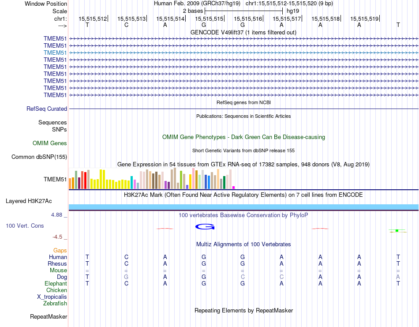Click the magenta bar in GTEx expression chart

[234, 187]
